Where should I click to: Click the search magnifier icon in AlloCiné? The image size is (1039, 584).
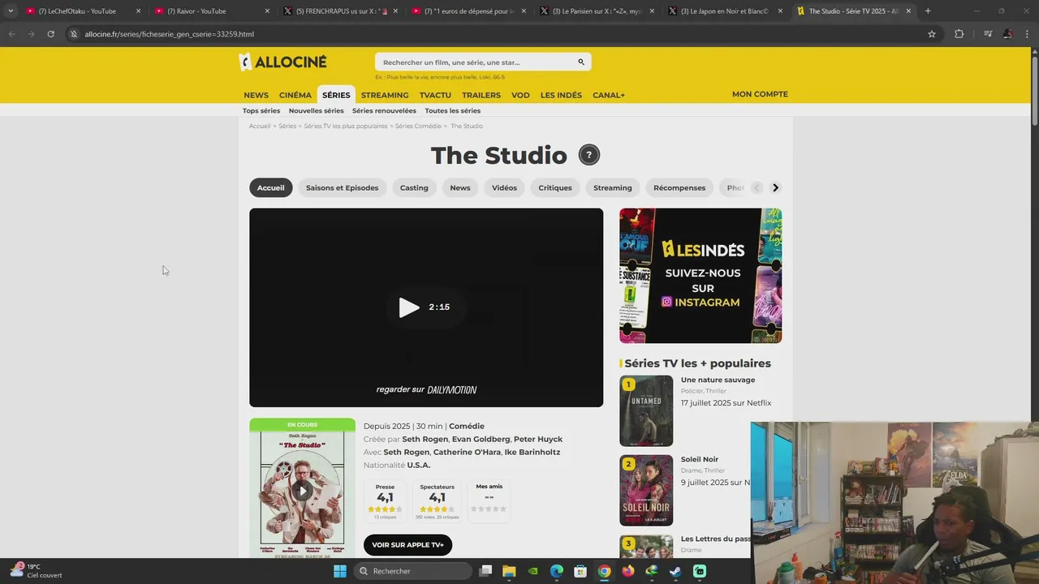[x=581, y=62]
